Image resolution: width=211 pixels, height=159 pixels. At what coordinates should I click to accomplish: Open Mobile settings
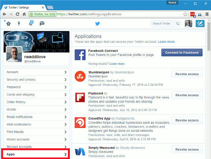coord(36,110)
